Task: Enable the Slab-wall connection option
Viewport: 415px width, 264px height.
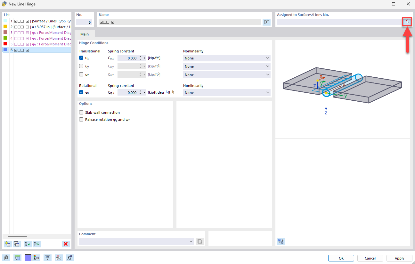Action: [81, 112]
